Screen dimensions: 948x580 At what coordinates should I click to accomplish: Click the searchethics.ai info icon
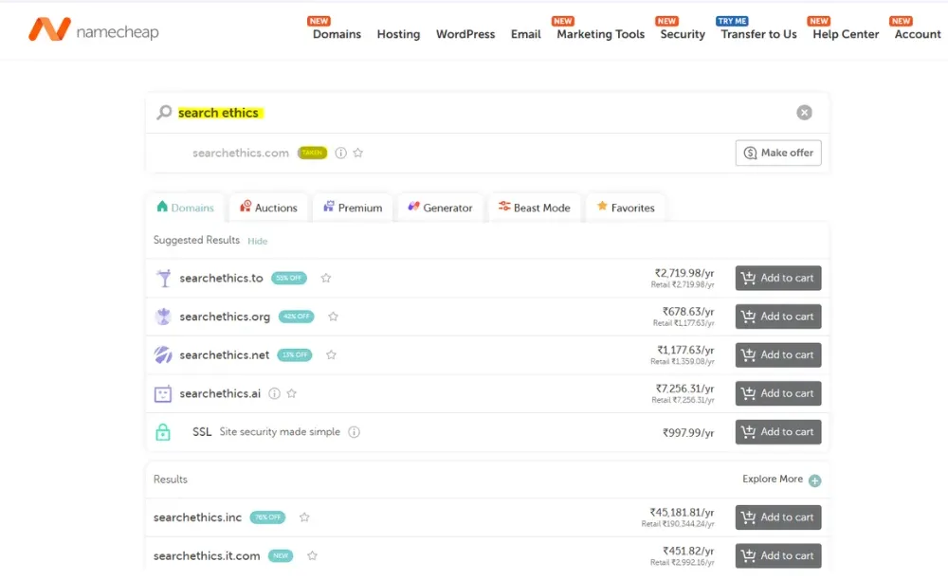[x=274, y=393]
